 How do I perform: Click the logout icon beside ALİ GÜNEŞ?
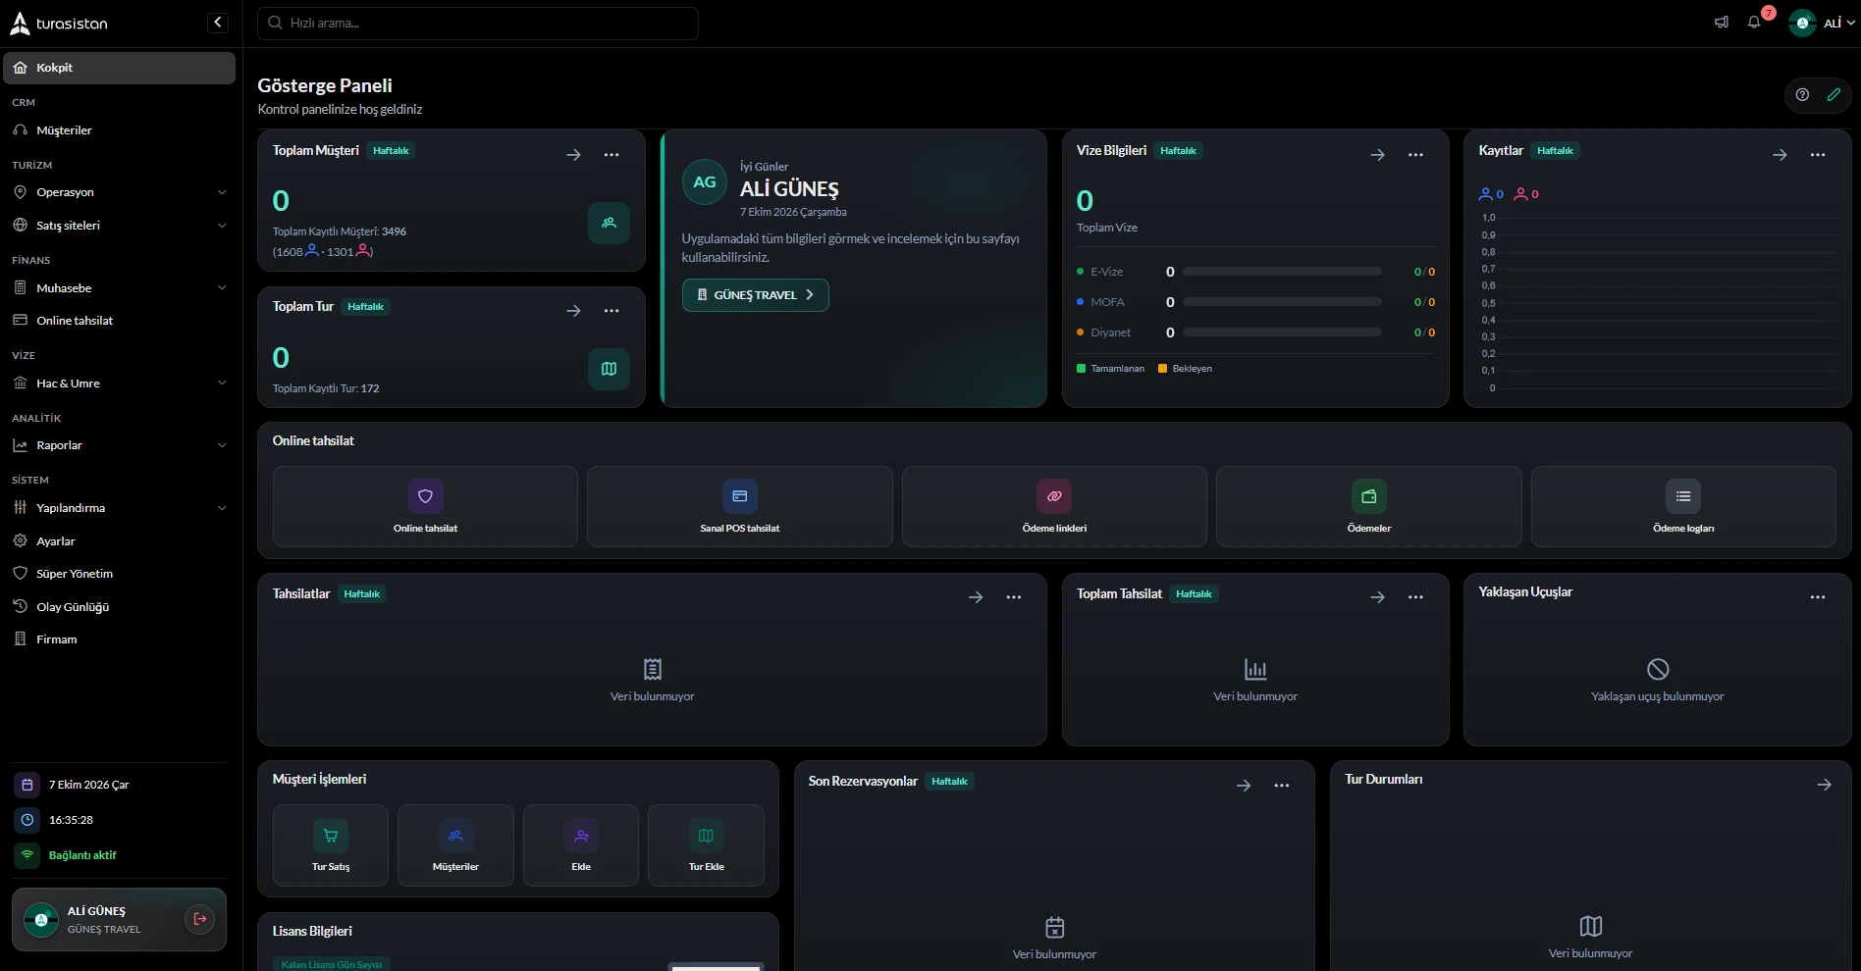[200, 919]
